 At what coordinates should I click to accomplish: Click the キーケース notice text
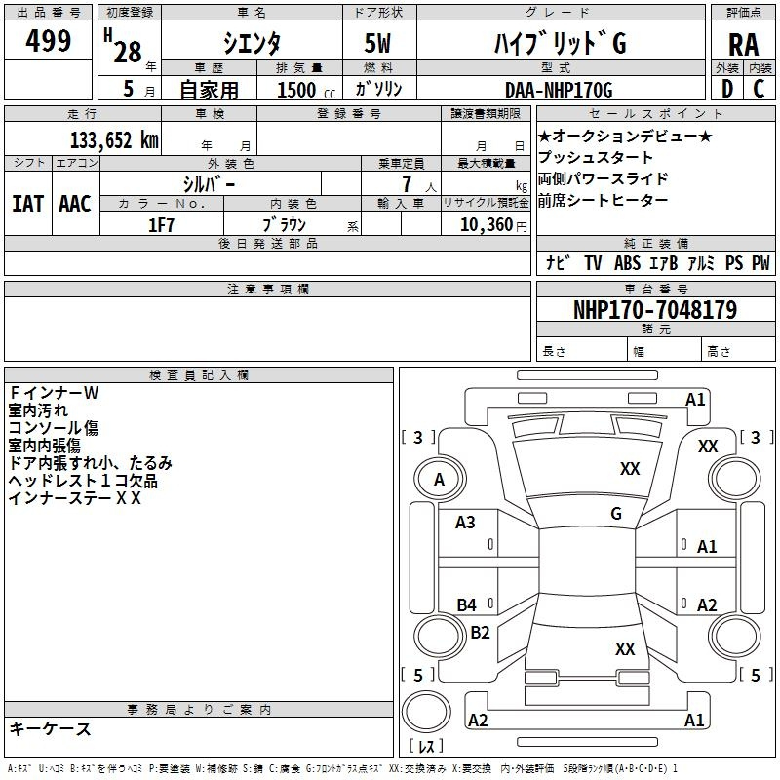click(x=50, y=728)
